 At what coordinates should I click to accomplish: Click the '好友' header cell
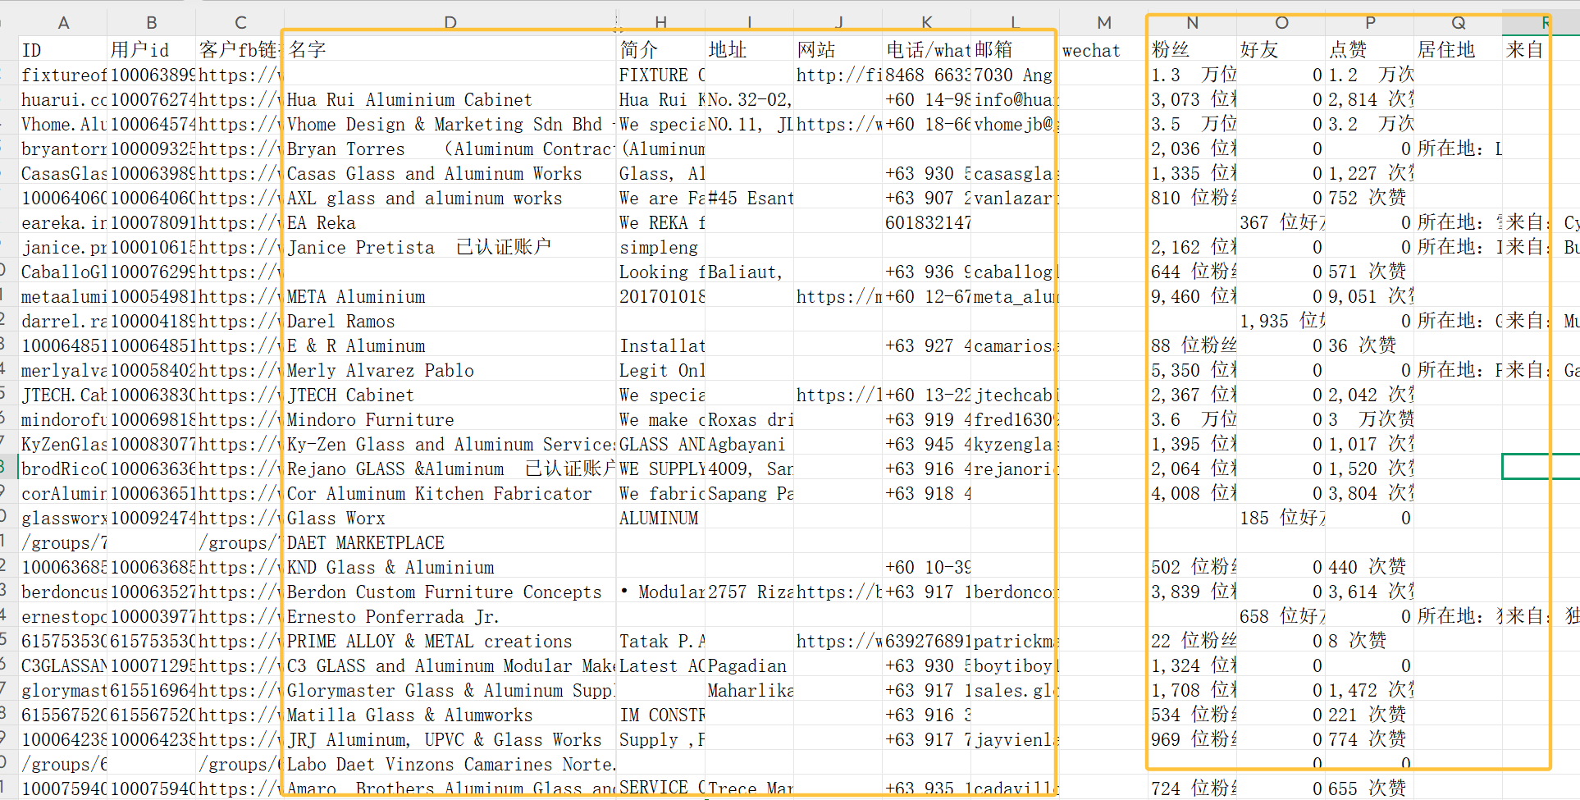(x=1281, y=49)
